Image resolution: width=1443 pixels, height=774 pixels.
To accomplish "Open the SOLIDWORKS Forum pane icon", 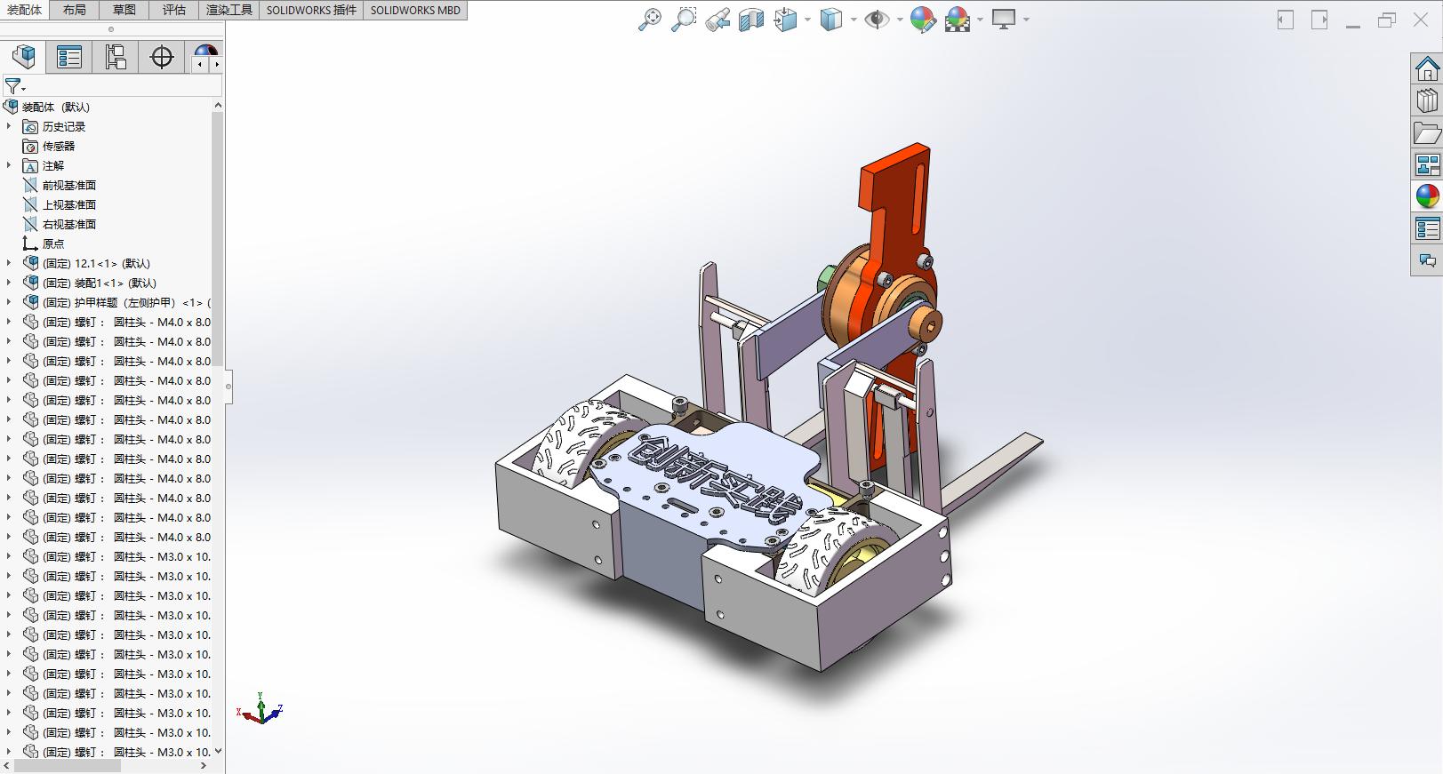I will coord(1427,260).
